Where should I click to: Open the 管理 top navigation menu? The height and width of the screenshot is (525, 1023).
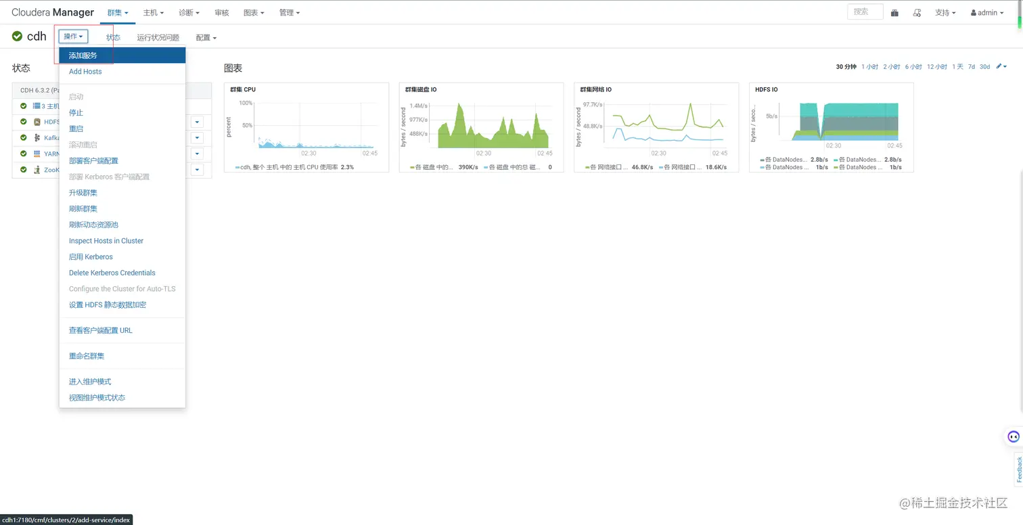[290, 13]
